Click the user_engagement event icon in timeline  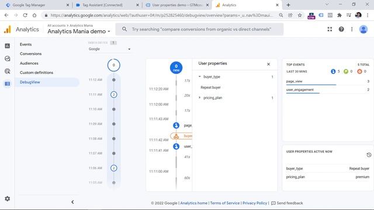click(x=176, y=146)
